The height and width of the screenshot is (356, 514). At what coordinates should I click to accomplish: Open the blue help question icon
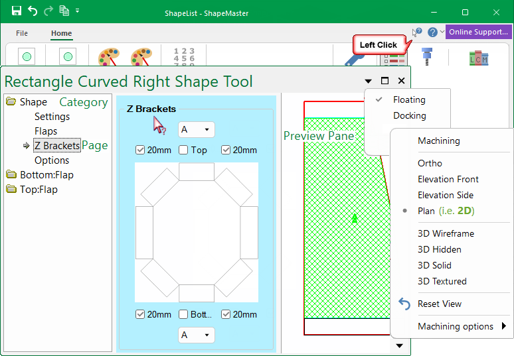point(432,32)
